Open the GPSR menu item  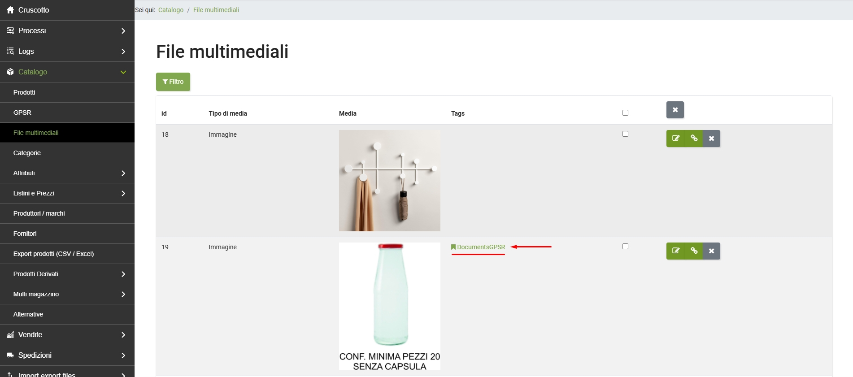point(67,113)
